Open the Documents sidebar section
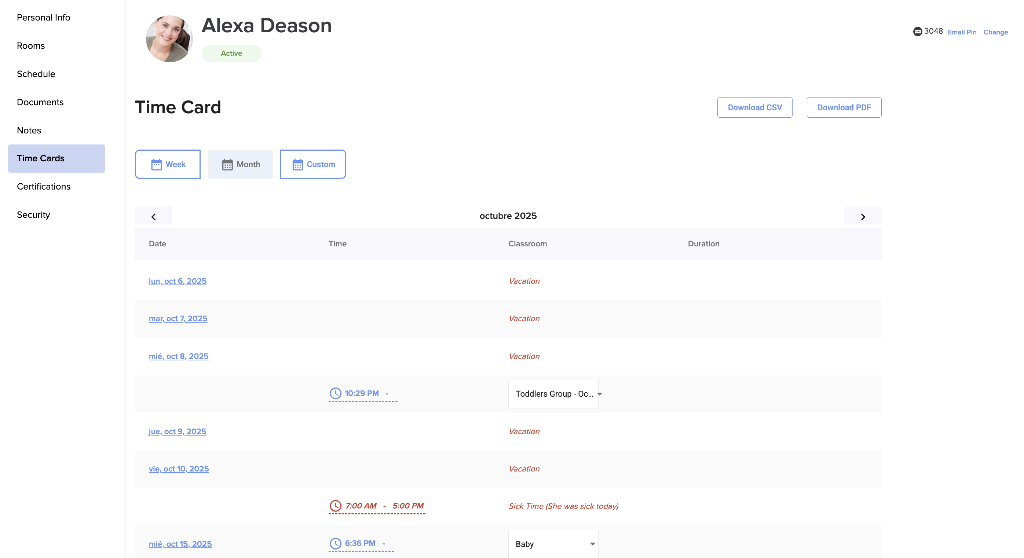 tap(40, 102)
